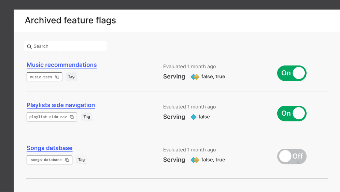
Task: Click the playlist-side nav key box
Action: (52, 117)
